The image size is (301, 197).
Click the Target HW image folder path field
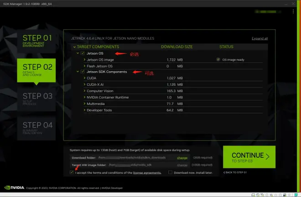[x=130, y=165]
